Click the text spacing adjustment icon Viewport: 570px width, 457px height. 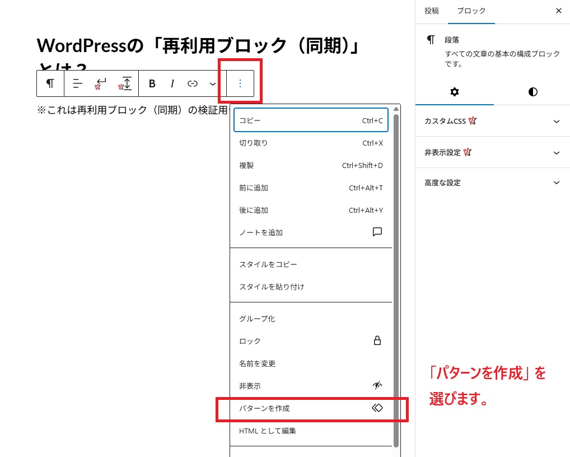(124, 83)
